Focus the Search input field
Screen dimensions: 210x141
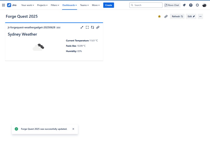click(146, 5)
